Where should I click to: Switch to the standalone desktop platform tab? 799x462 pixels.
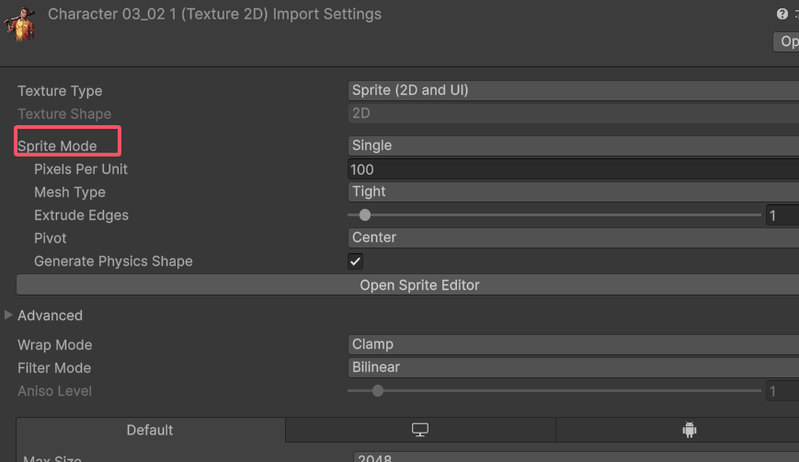click(420, 430)
